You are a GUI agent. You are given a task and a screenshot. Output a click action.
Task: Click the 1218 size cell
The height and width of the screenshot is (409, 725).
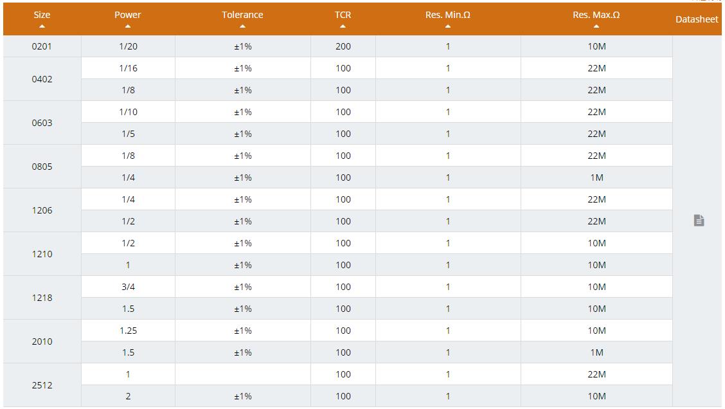pyautogui.click(x=42, y=298)
